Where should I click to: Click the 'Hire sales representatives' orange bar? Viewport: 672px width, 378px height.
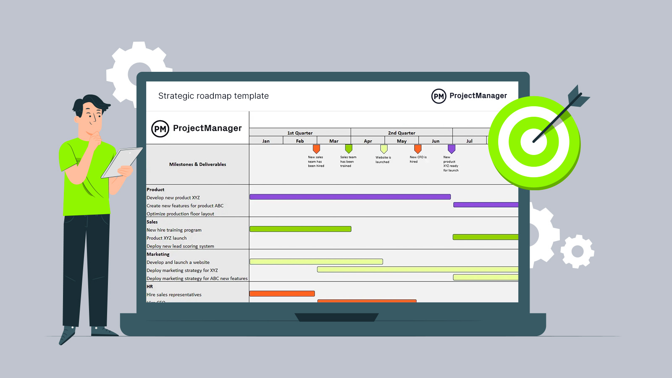pos(282,294)
